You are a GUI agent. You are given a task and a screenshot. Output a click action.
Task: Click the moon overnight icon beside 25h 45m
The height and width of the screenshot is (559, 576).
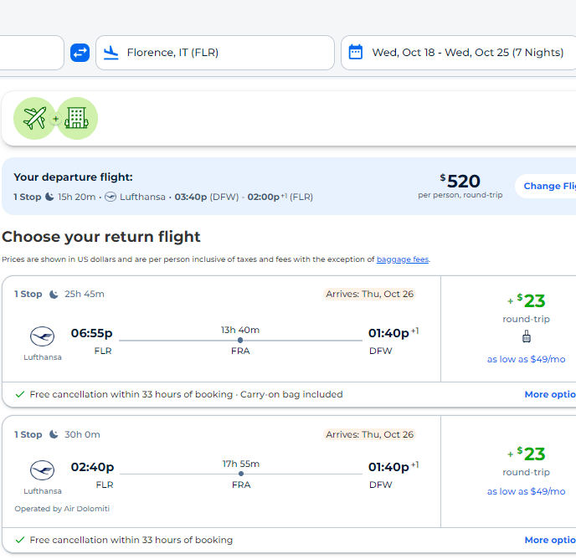[54, 295]
